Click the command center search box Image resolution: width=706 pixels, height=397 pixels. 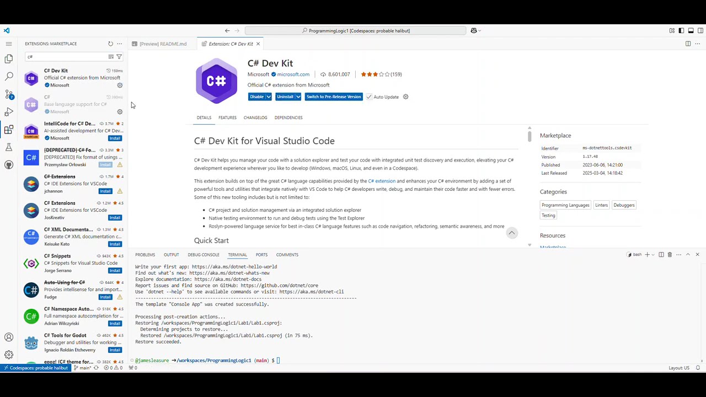tap(356, 31)
